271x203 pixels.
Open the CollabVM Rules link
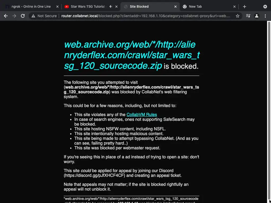142,115
